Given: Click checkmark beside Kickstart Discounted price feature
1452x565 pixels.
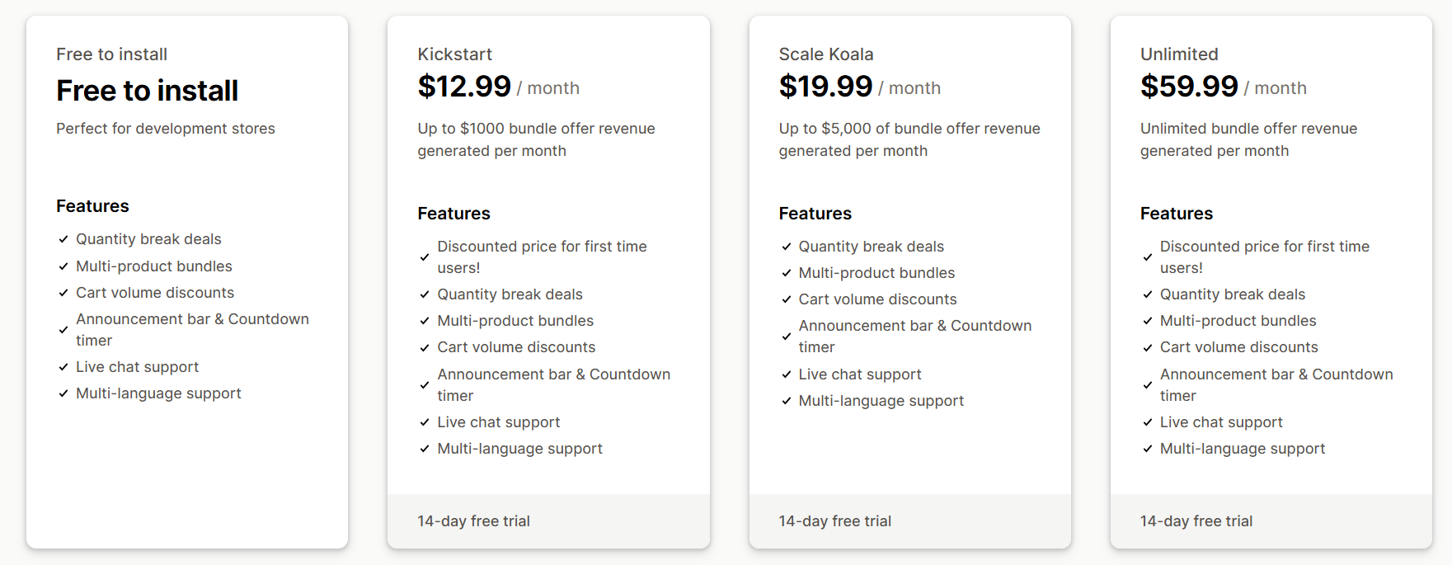Looking at the screenshot, I should pyautogui.click(x=424, y=257).
